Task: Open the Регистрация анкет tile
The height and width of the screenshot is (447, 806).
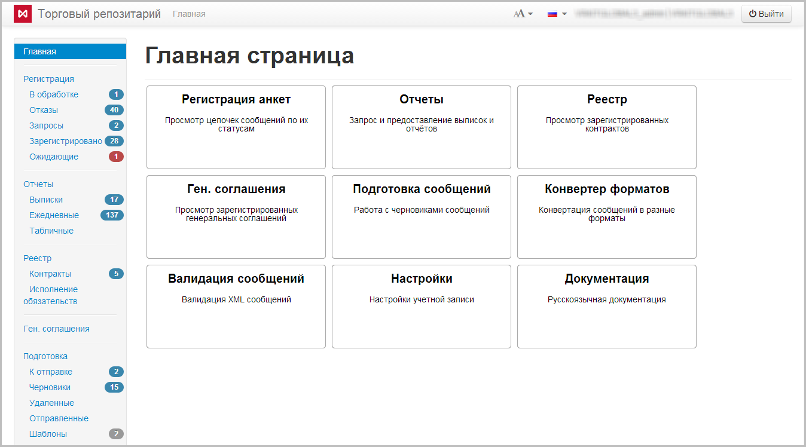Action: click(236, 127)
